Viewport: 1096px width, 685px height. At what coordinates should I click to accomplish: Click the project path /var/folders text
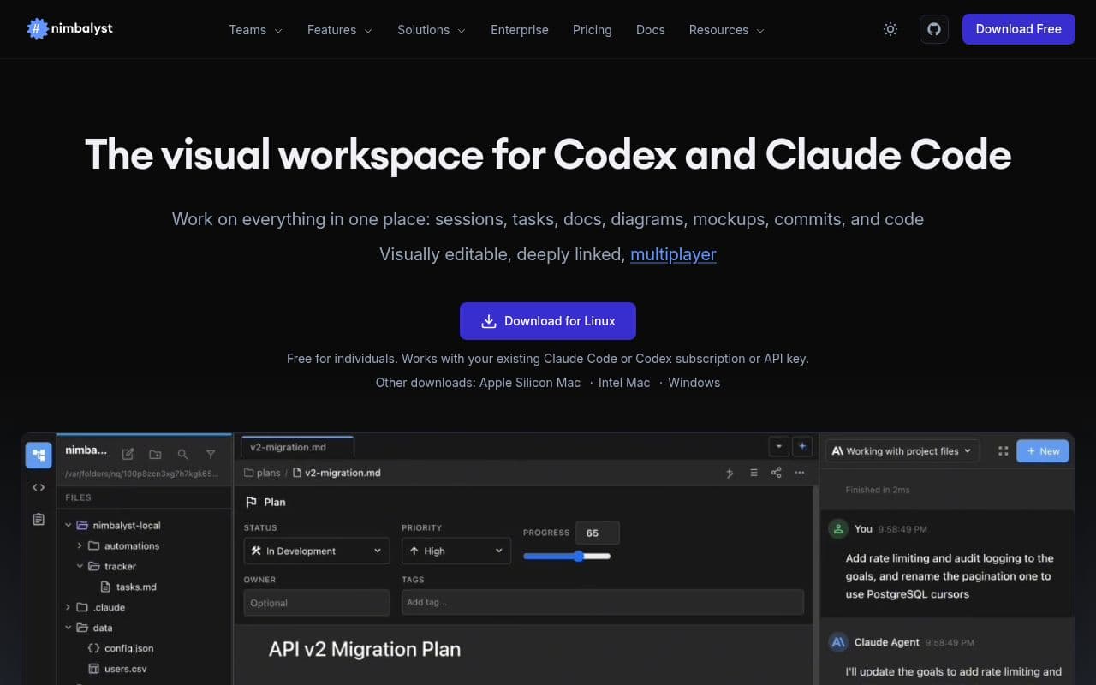tap(144, 474)
